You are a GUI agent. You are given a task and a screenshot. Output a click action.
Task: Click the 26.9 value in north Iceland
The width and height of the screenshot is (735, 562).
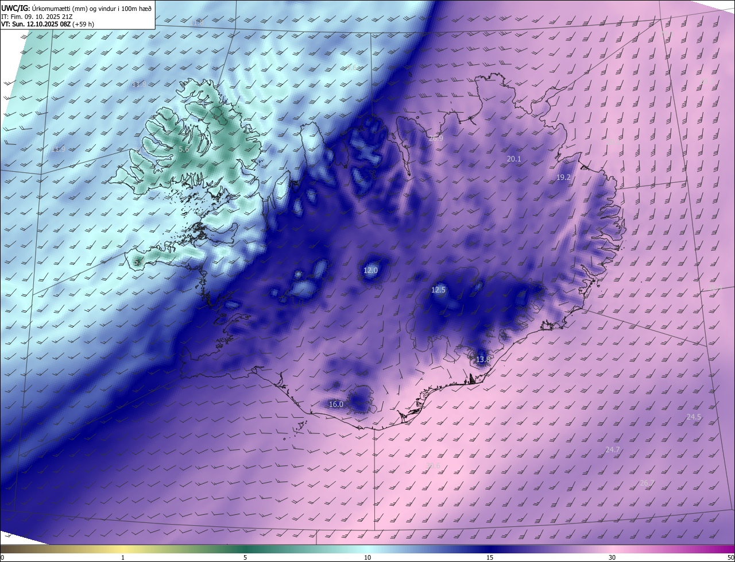436,138
